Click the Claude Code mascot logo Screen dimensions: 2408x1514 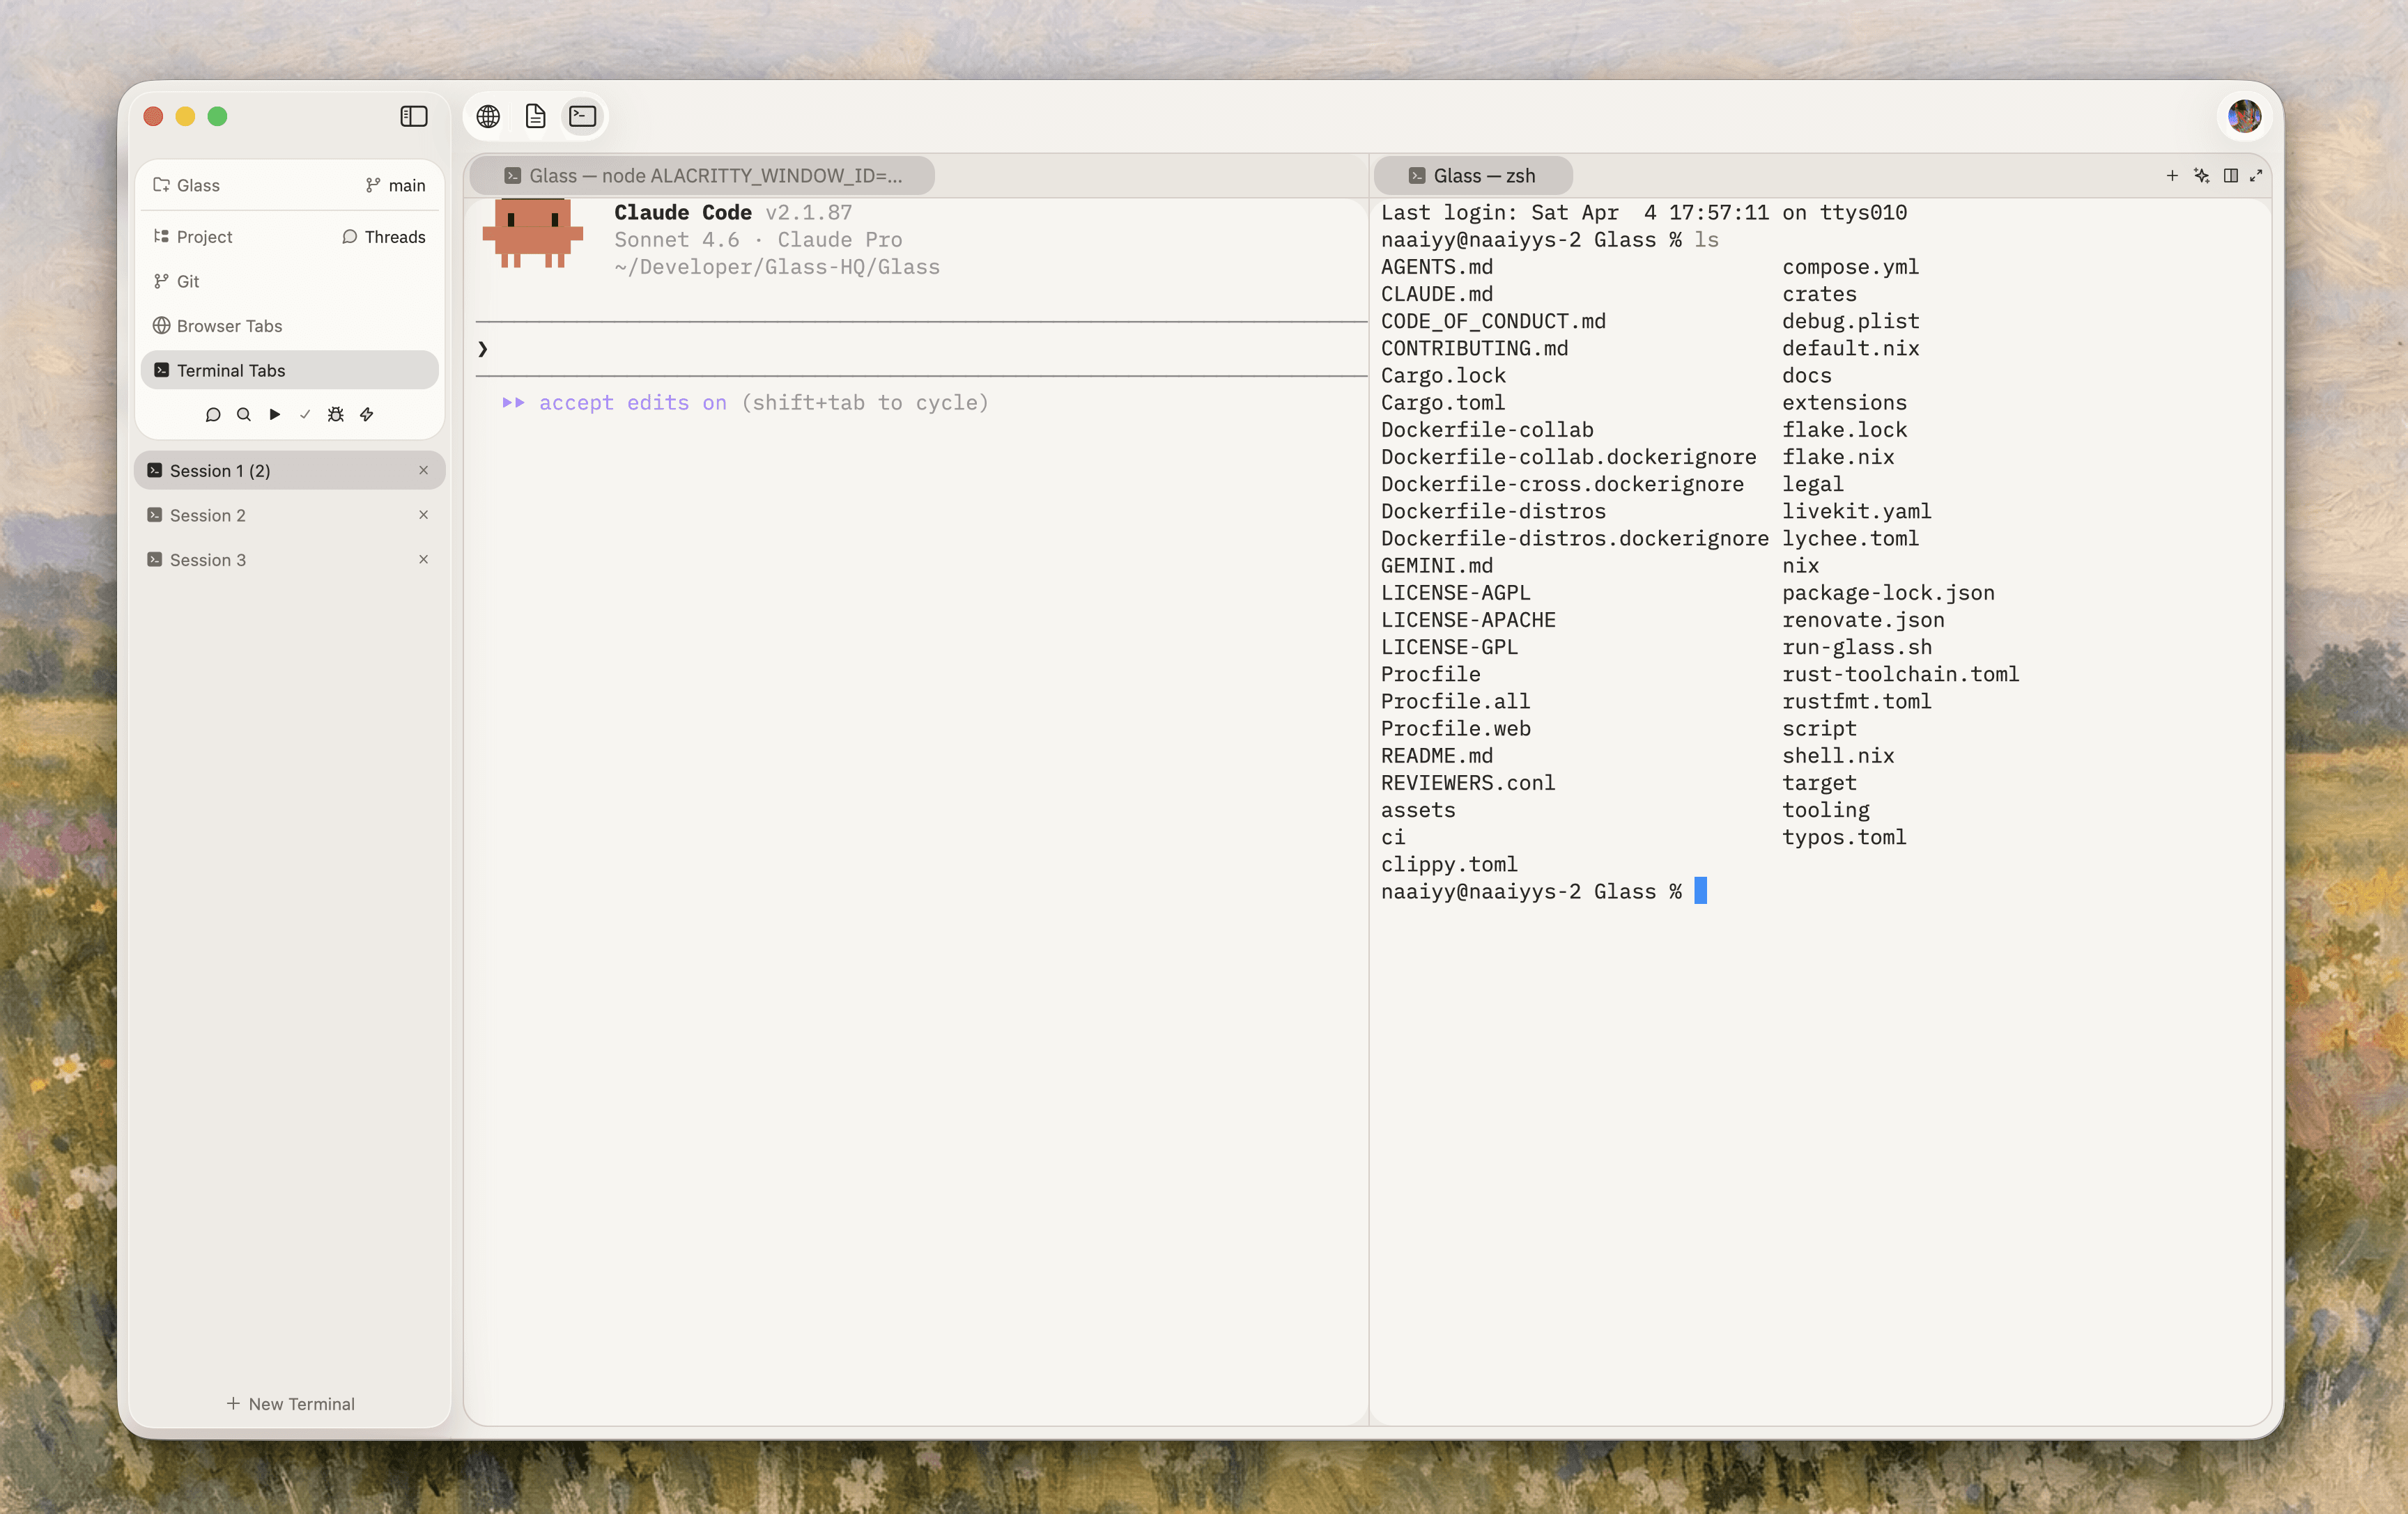coord(532,233)
